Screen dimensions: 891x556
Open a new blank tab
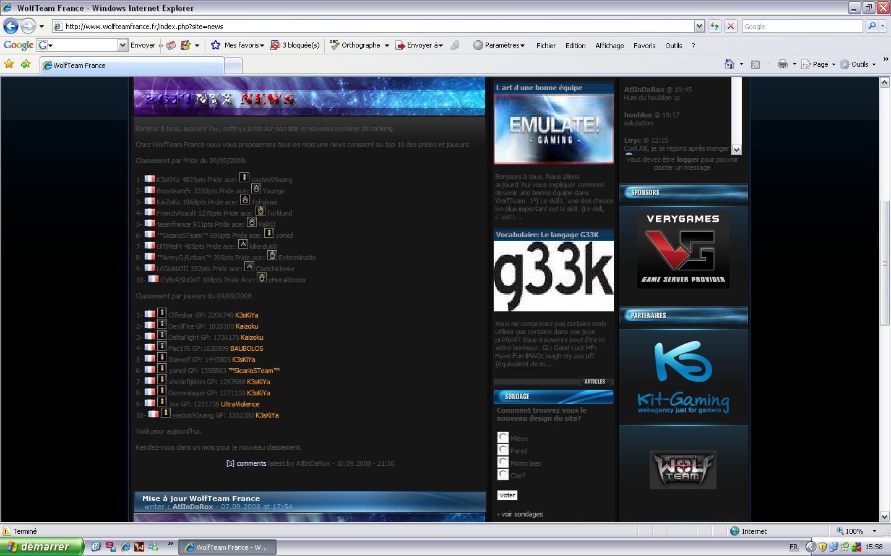233,65
